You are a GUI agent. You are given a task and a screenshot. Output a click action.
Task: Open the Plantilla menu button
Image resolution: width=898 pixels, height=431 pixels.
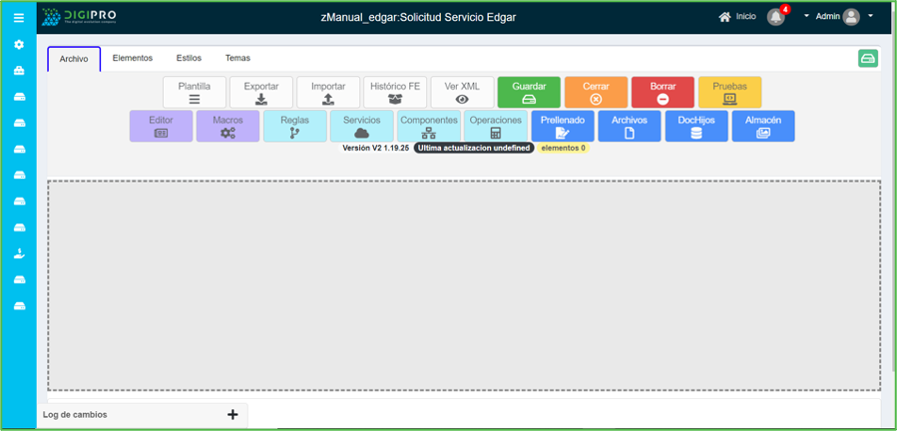(x=195, y=93)
